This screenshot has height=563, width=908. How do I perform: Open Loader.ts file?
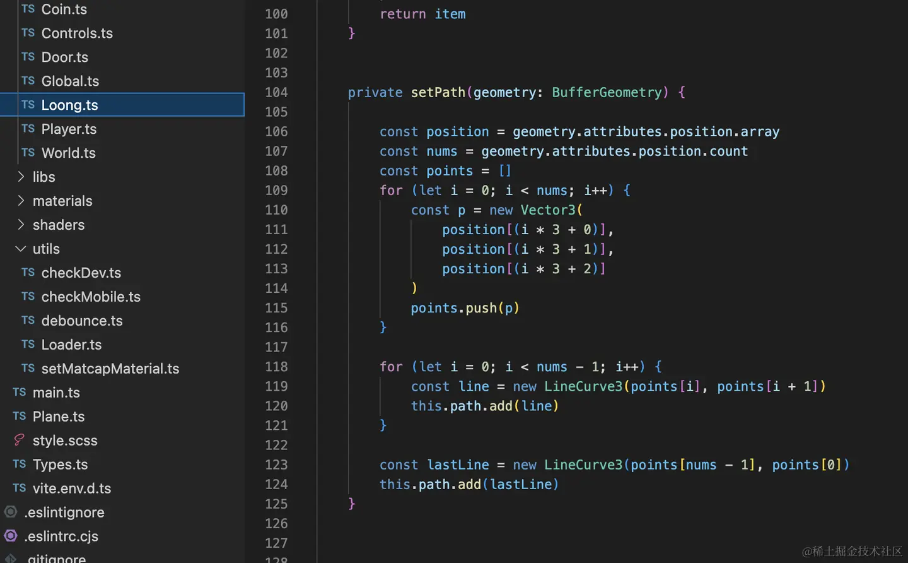[x=71, y=345]
